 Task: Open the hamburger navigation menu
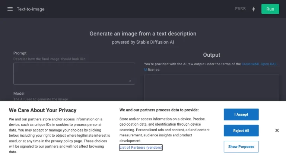10,9
